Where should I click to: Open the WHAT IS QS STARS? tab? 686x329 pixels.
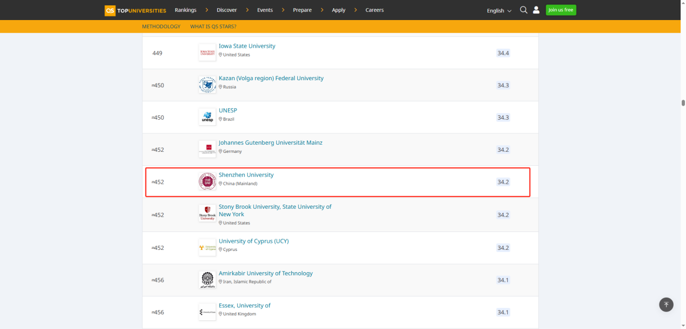(213, 26)
